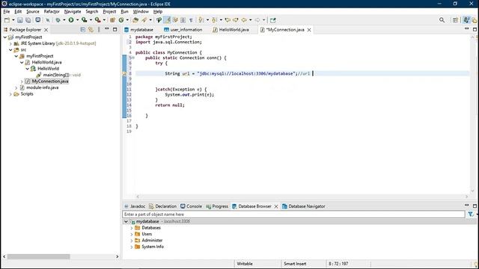Toggle Skip All Breakpoints icon
The image size is (479, 269).
48,20
